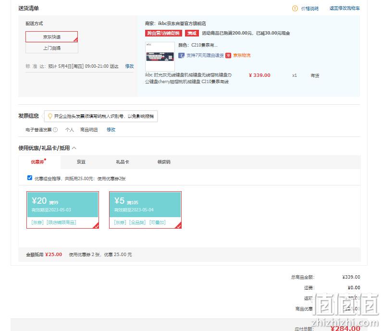383x331 pixels.
Task: Click the price explanation warning icon
Action: 295,9
